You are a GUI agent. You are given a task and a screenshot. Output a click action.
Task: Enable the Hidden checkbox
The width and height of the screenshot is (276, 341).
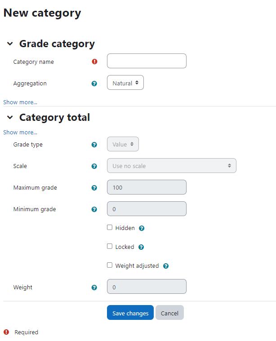110,227
